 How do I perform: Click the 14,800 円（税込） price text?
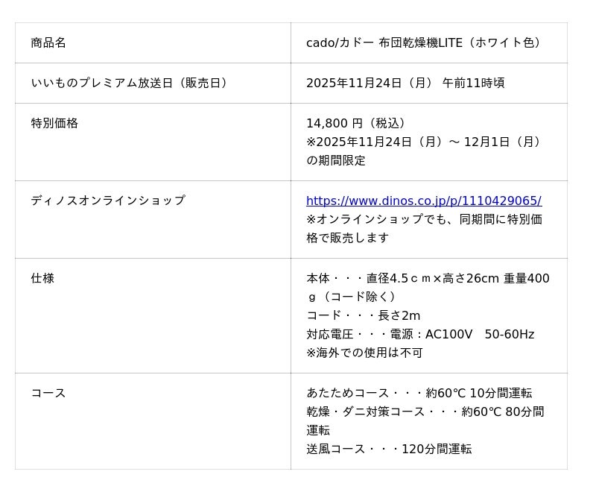pyautogui.click(x=356, y=123)
